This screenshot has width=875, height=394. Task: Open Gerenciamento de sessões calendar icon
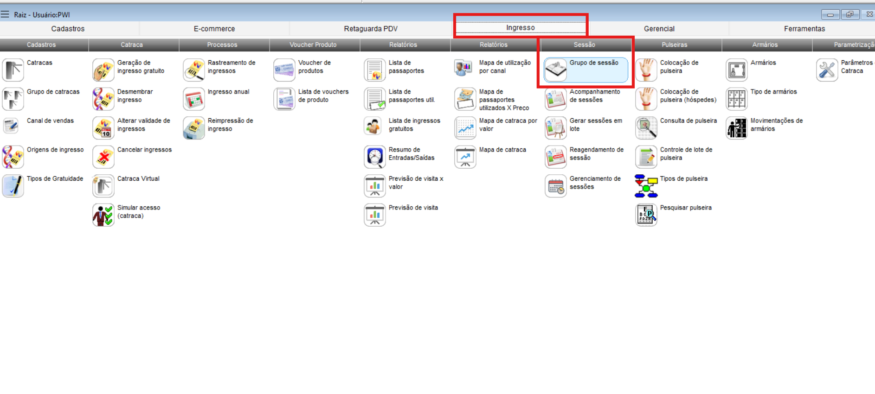pos(555,186)
